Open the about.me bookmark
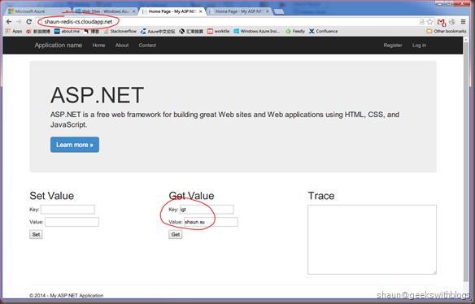Viewport: 475px width, 304px height. (x=67, y=31)
